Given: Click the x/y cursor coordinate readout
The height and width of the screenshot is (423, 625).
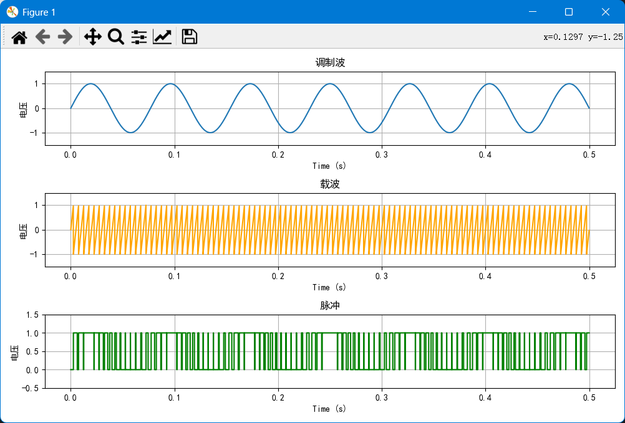Looking at the screenshot, I should (583, 37).
